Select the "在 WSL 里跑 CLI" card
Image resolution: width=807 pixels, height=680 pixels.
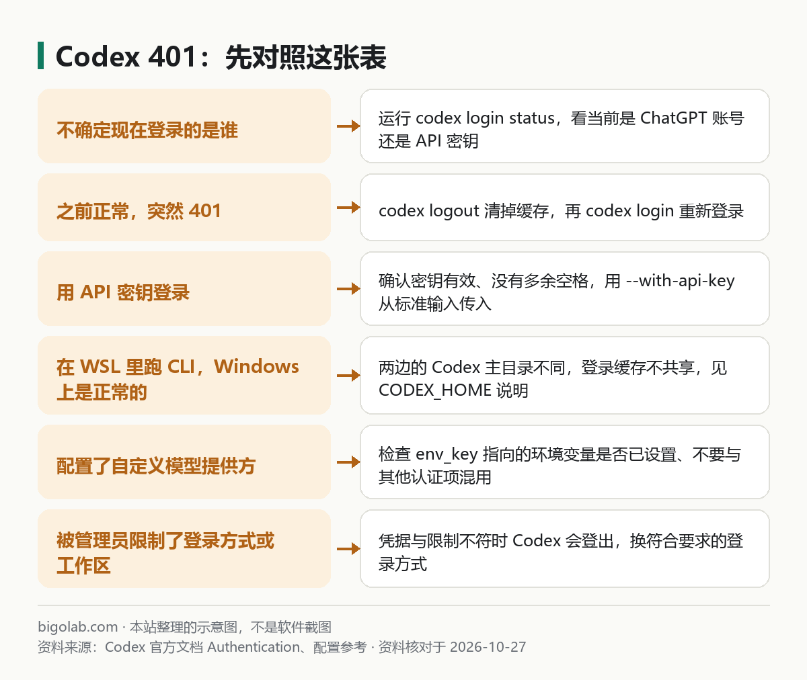pos(184,375)
